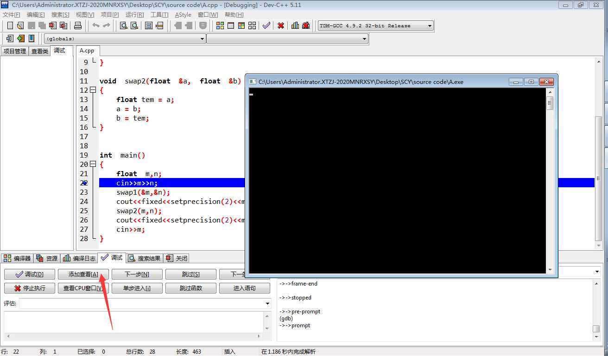Close all files using toolbar icon

pos(63,25)
